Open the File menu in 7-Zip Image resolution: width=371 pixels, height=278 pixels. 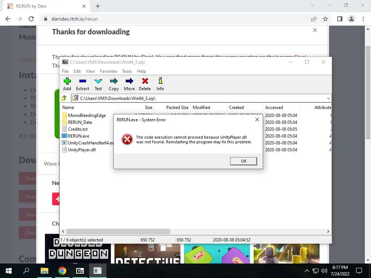pos(65,71)
